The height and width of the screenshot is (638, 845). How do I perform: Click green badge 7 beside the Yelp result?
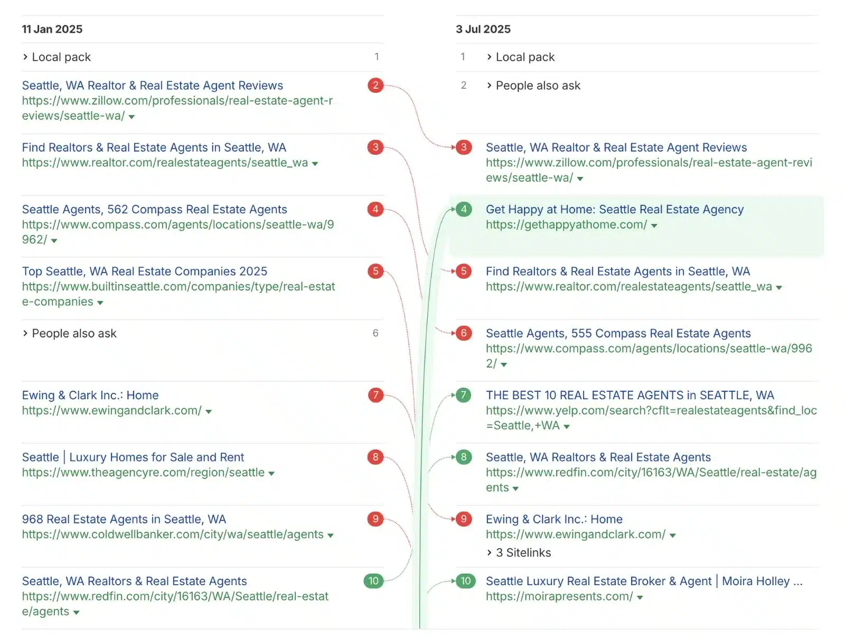click(x=463, y=395)
